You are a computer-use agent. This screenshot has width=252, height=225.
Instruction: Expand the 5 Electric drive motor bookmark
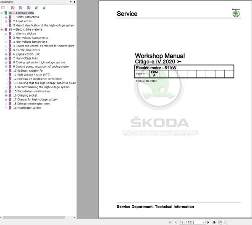click(x=6, y=50)
